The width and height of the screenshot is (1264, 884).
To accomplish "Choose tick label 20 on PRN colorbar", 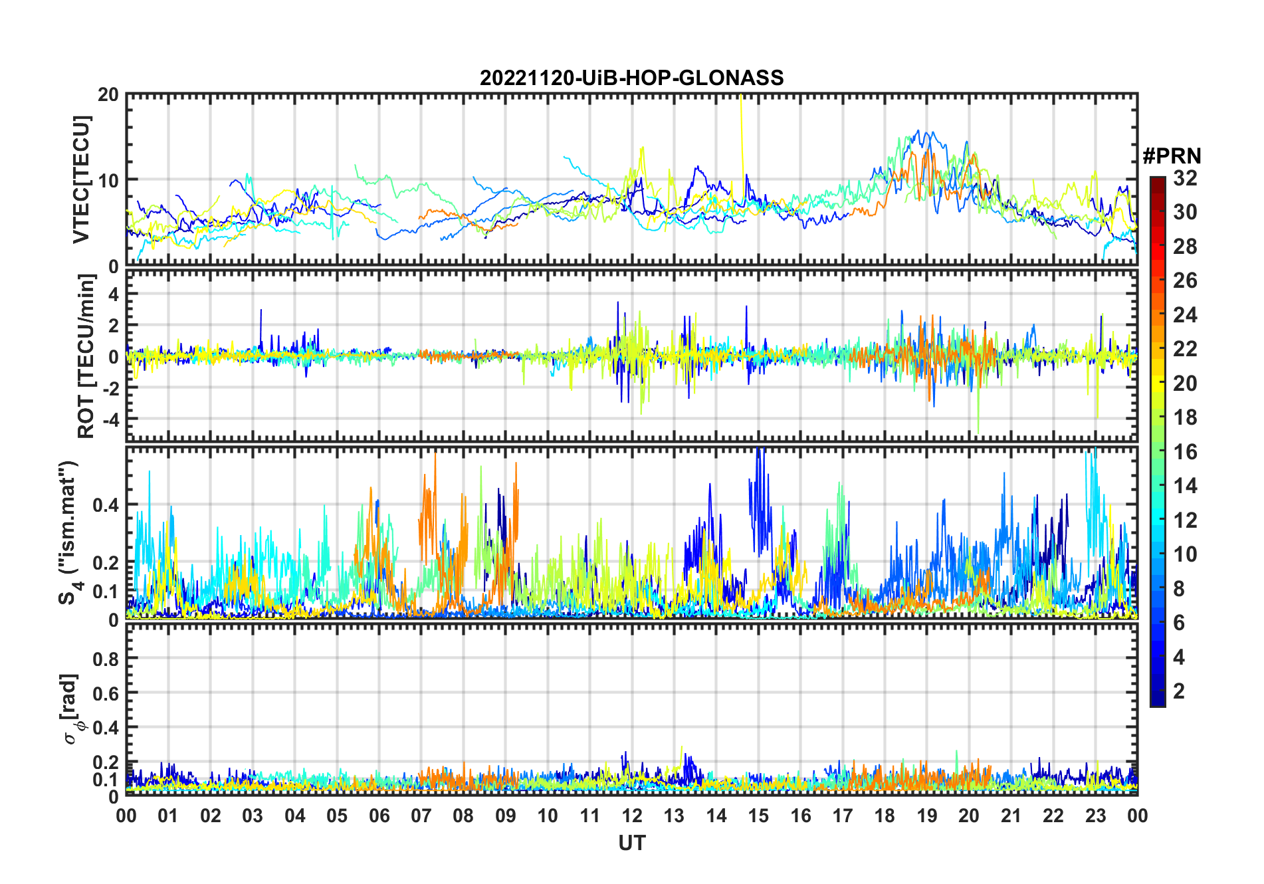I will pyautogui.click(x=1185, y=384).
